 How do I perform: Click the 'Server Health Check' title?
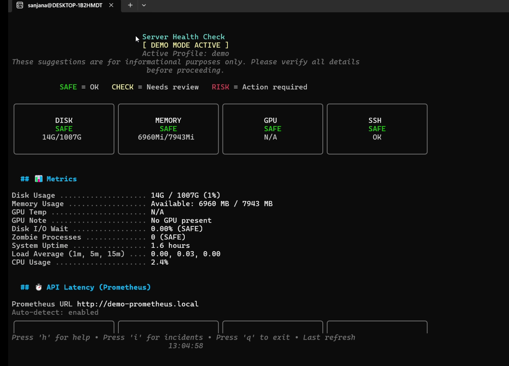pyautogui.click(x=184, y=37)
